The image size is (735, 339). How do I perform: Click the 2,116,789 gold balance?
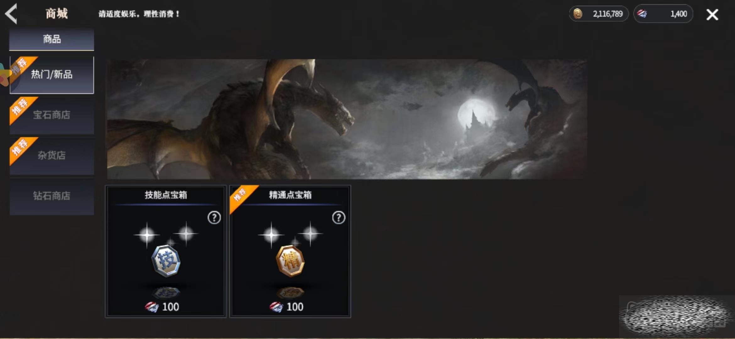pyautogui.click(x=607, y=14)
